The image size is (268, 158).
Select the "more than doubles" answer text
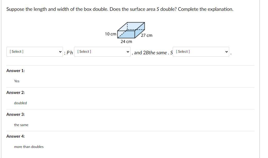(29, 147)
